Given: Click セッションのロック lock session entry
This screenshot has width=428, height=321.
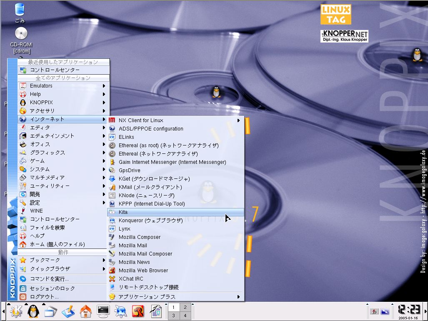Looking at the screenshot, I should click(63, 288).
